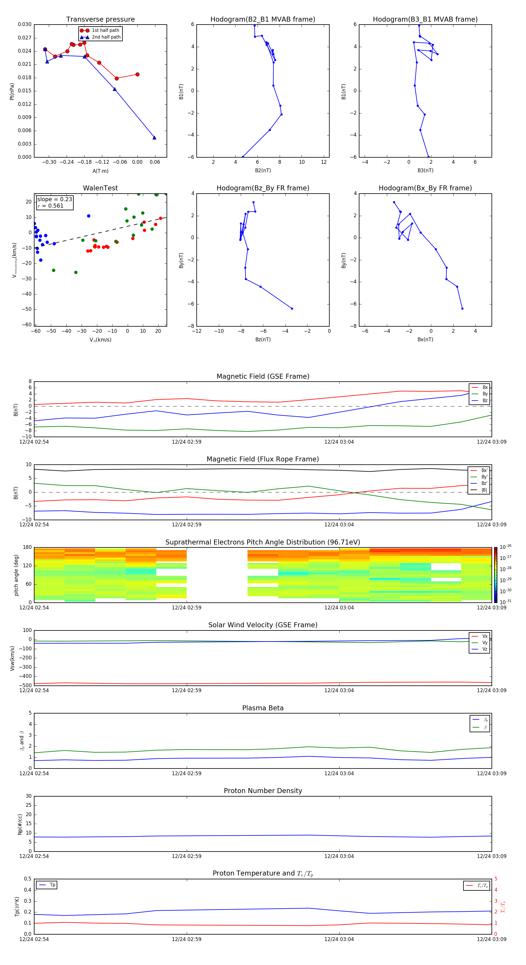This screenshot has height=965, width=526.
Task: Click the last blue triangle in Transverse pressure
Action: coord(154,137)
